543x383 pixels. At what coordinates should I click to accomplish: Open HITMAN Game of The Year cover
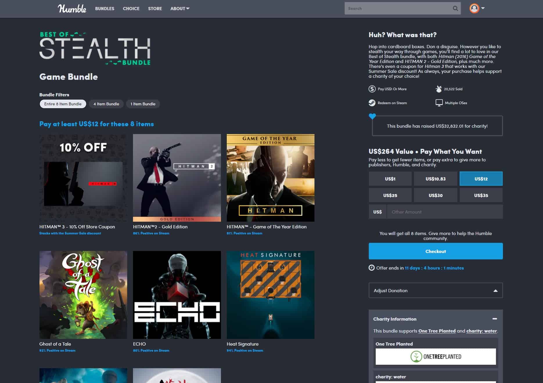coord(270,178)
